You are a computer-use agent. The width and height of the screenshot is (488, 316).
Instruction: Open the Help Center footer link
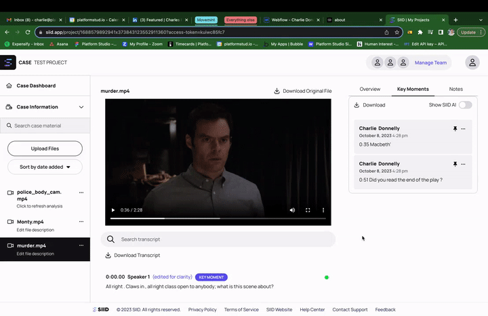click(312, 309)
